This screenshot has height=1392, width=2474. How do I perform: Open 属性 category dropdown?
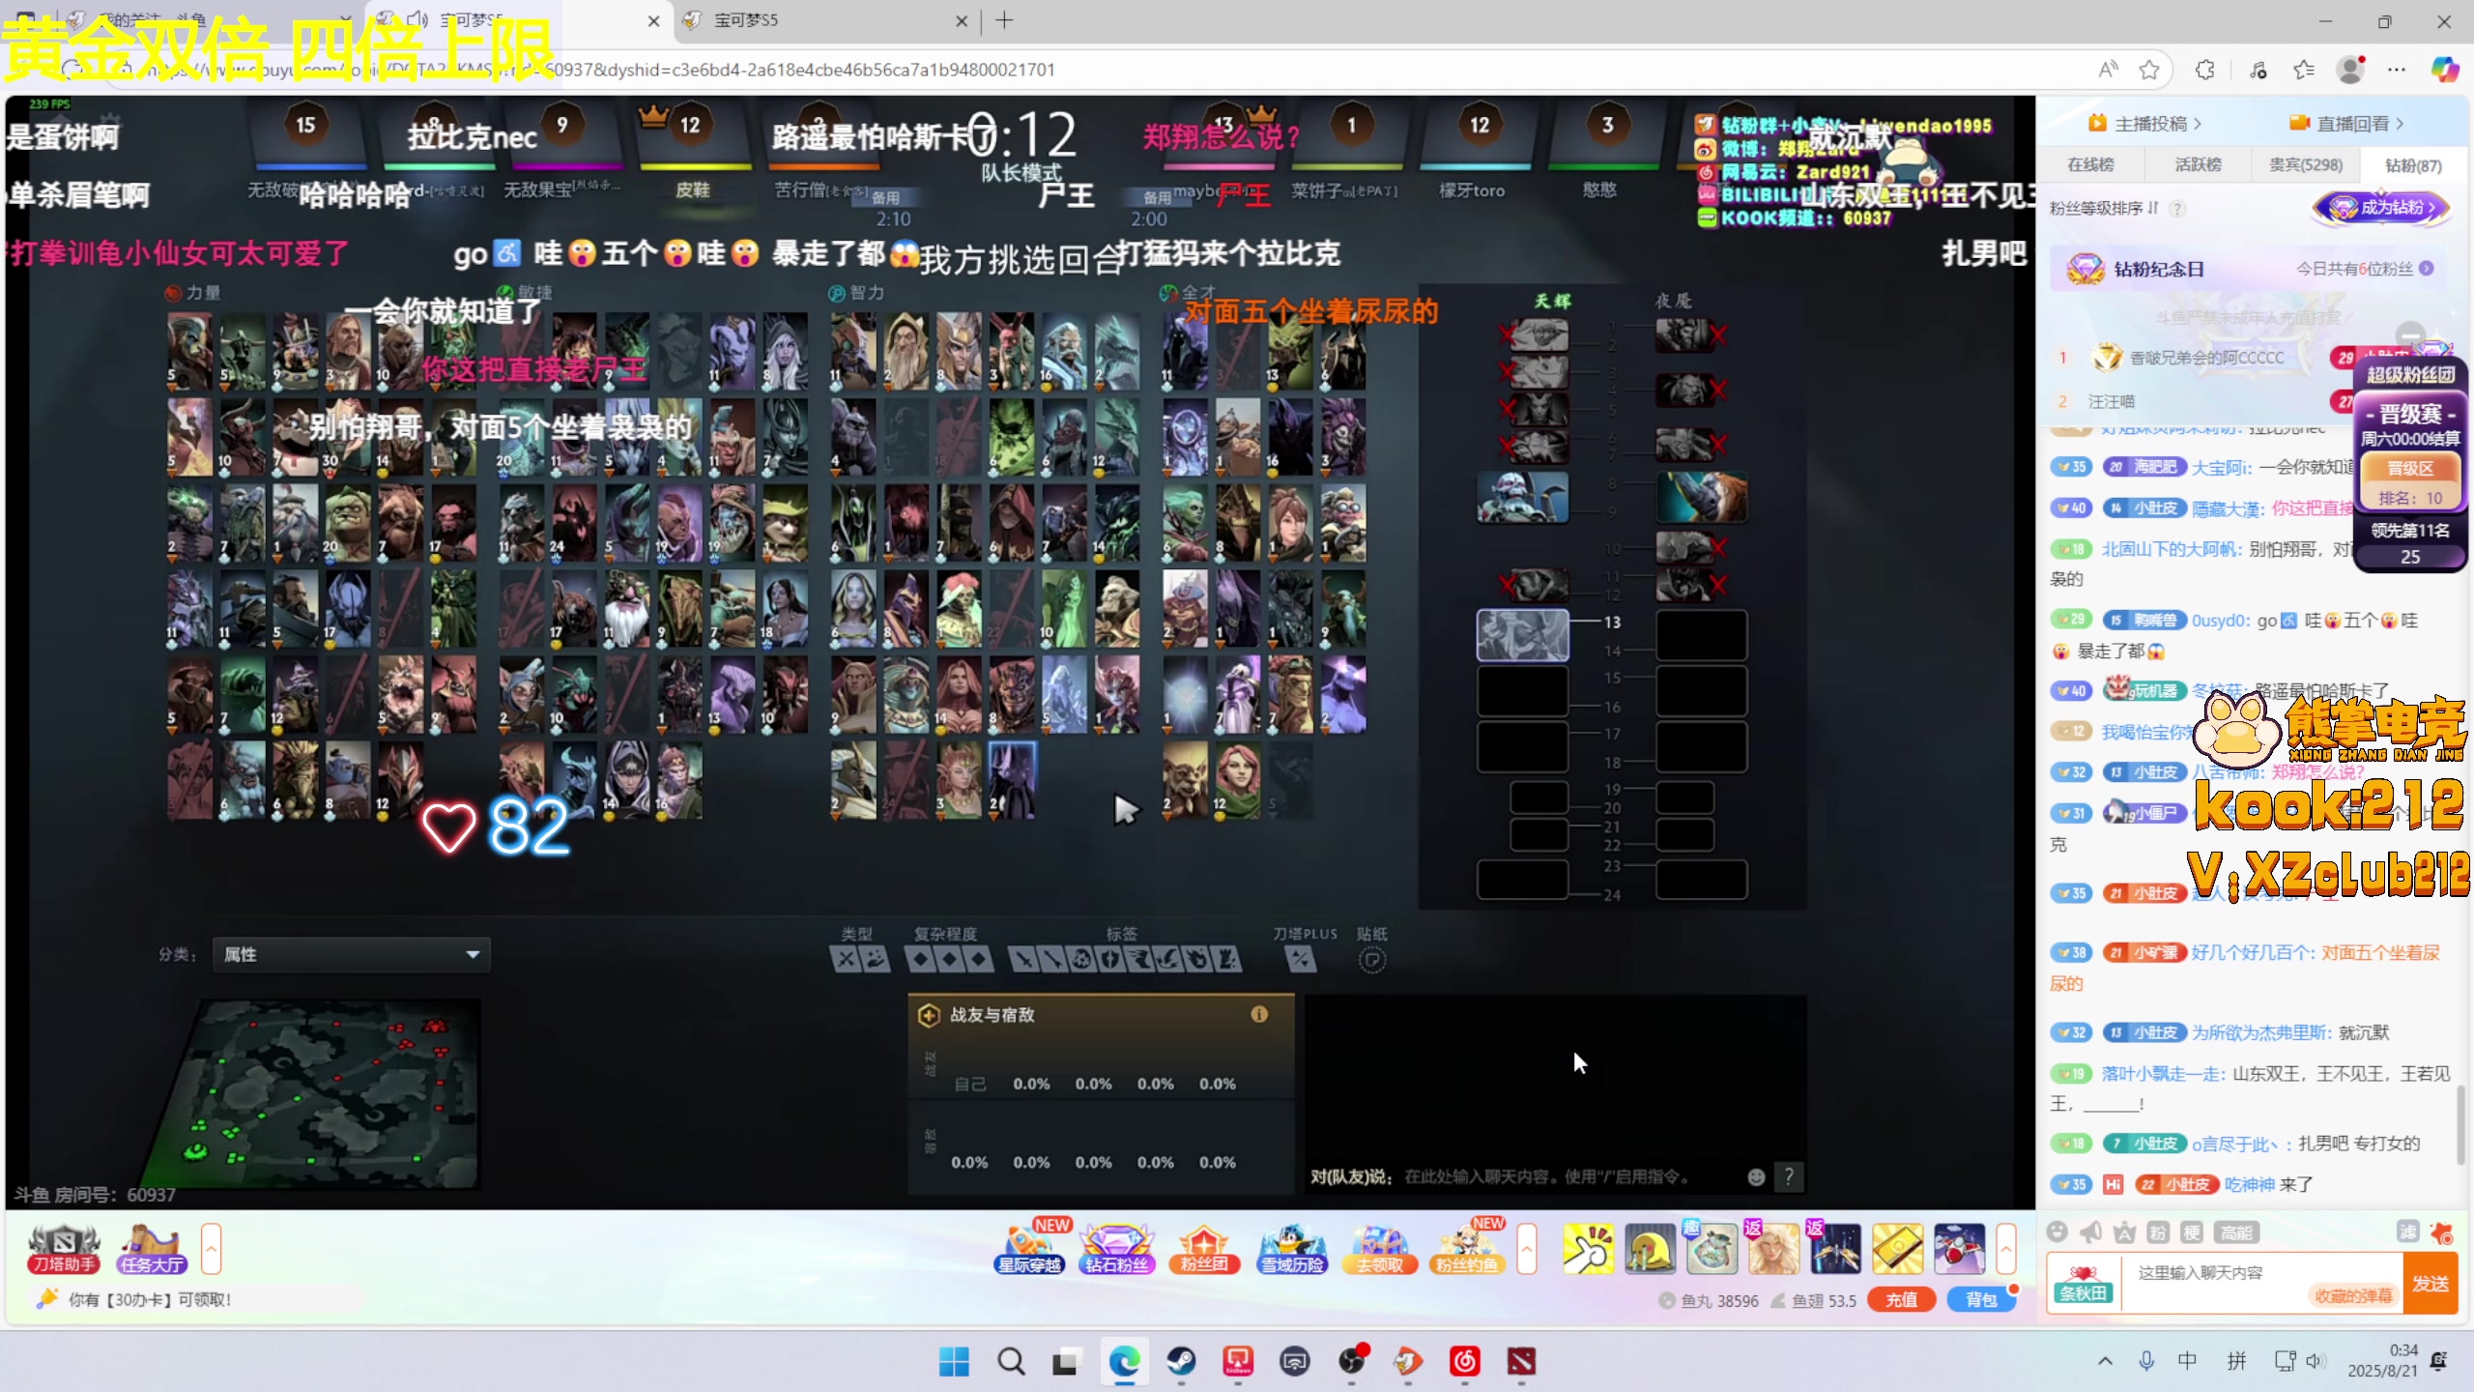351,954
